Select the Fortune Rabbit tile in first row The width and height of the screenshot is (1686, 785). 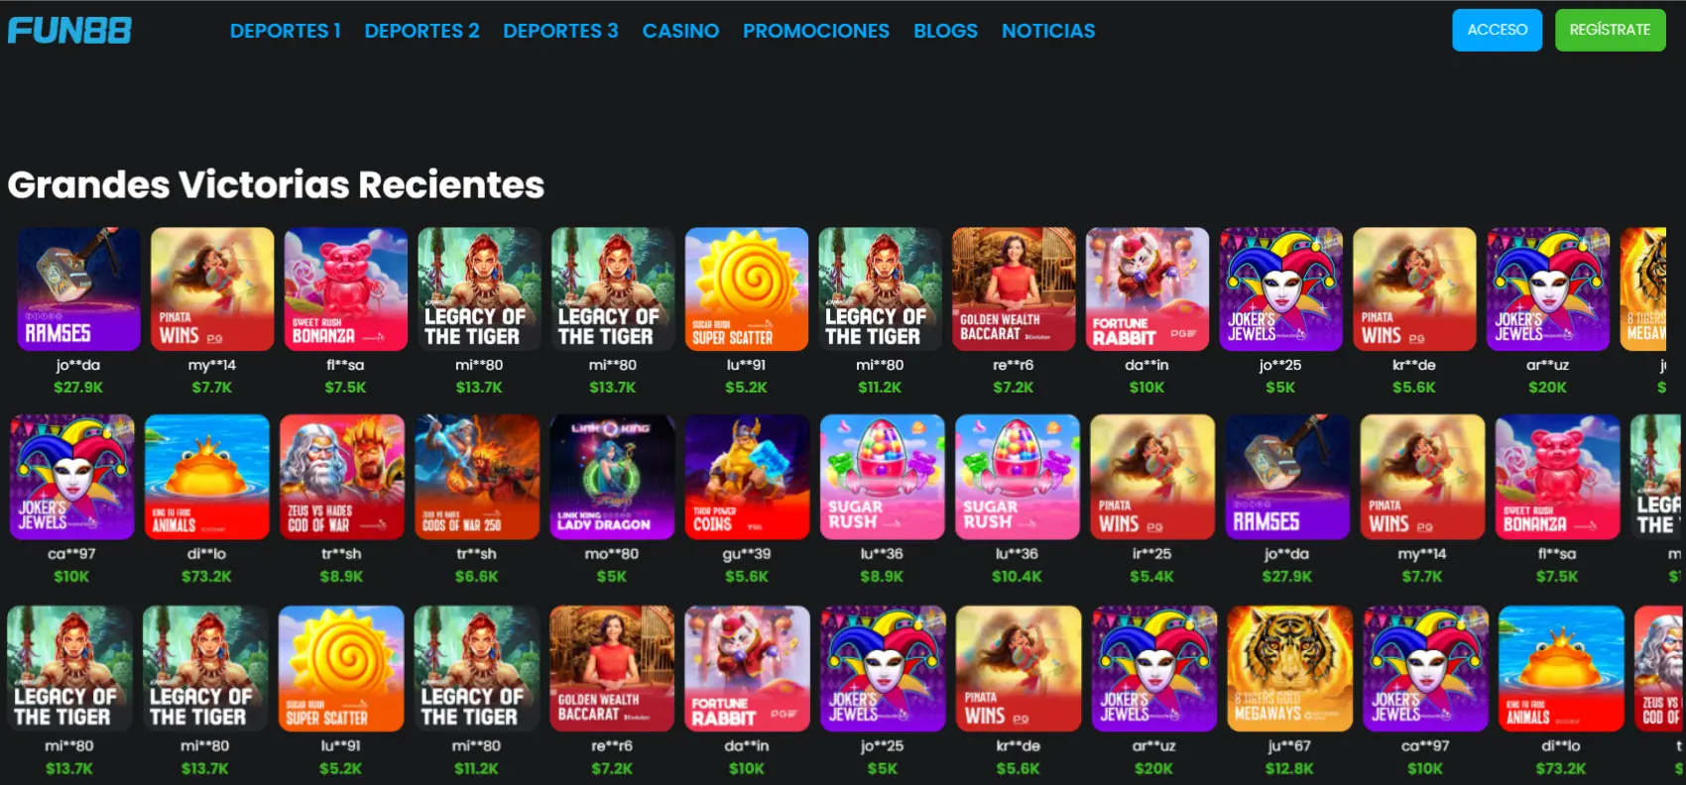[x=1147, y=289]
